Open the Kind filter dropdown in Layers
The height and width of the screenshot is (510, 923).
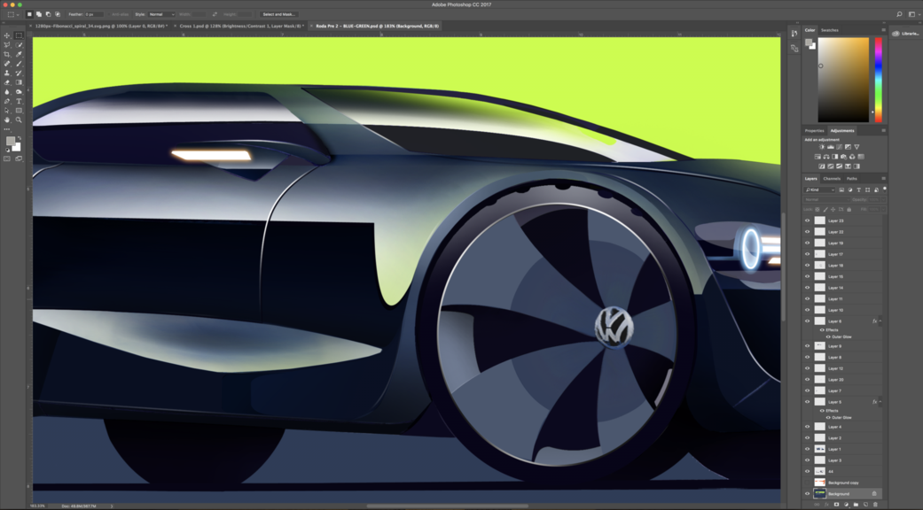pyautogui.click(x=819, y=189)
